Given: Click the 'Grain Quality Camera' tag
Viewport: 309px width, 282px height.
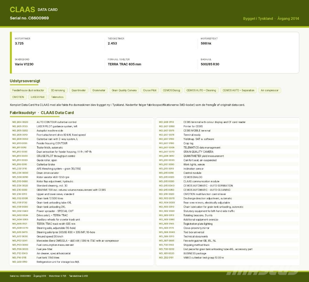Looking at the screenshot, I should 124,90.
